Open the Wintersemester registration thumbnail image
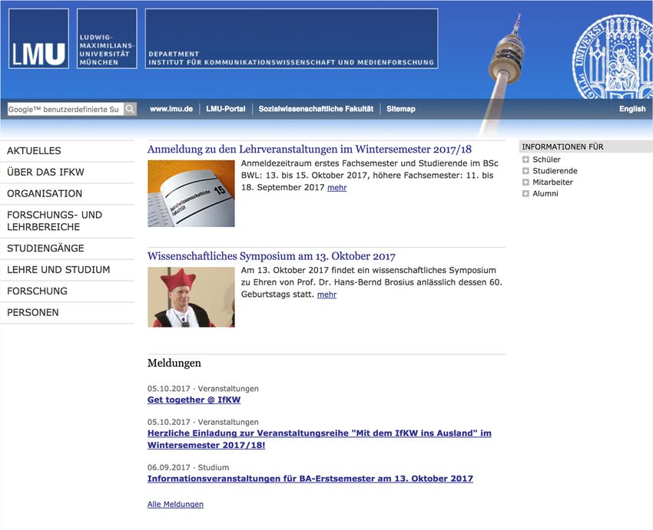The image size is (653, 530). pos(191,193)
